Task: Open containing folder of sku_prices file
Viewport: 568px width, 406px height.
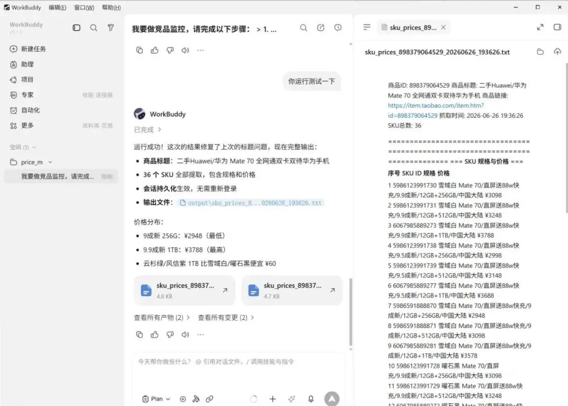Action: click(540, 52)
